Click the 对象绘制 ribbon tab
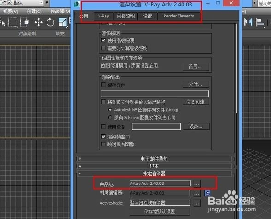The width and height of the screenshot is (271, 219). tap(27, 34)
